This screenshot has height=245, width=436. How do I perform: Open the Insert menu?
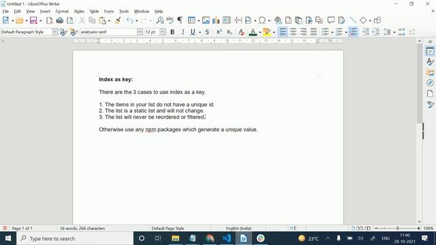(x=45, y=12)
